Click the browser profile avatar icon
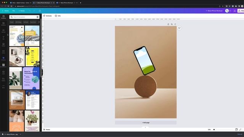 [x=242, y=6]
